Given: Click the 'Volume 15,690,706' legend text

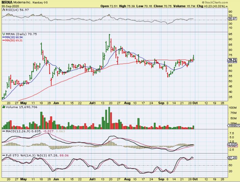Looking at the screenshot, I should pos(21,107).
